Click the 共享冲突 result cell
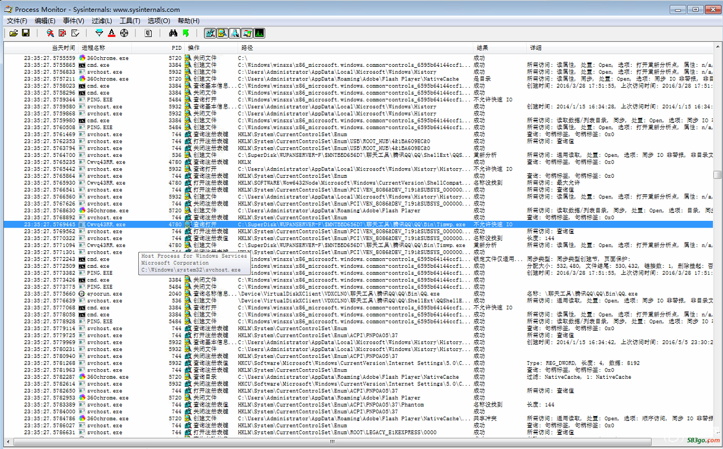This screenshot has width=723, height=449. pos(485,418)
